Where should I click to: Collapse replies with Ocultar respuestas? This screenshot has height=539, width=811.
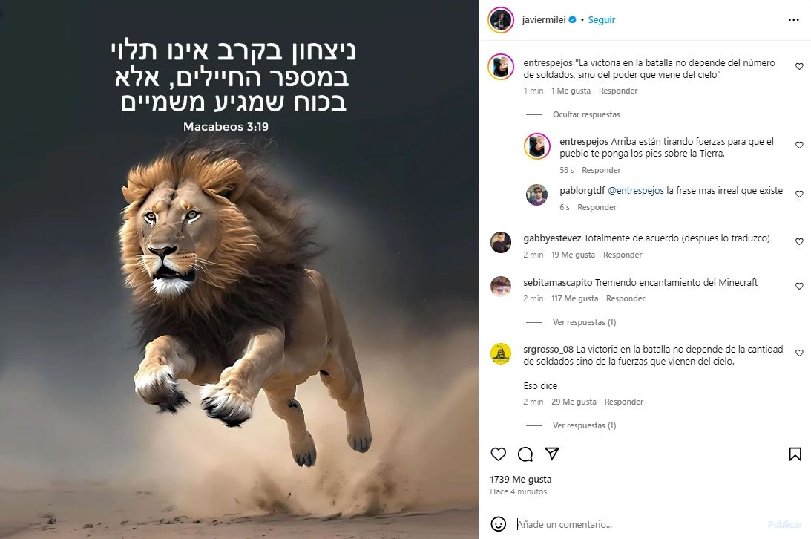586,114
